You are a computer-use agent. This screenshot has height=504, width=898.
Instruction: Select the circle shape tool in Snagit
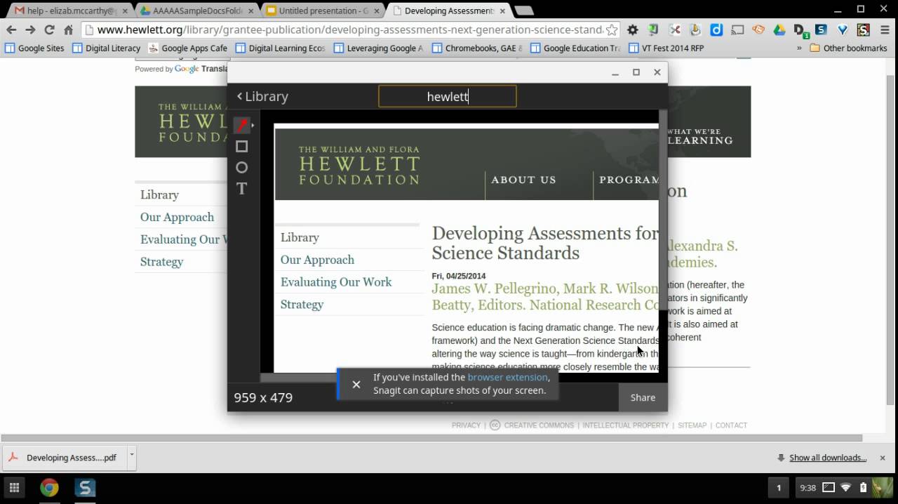click(x=242, y=168)
